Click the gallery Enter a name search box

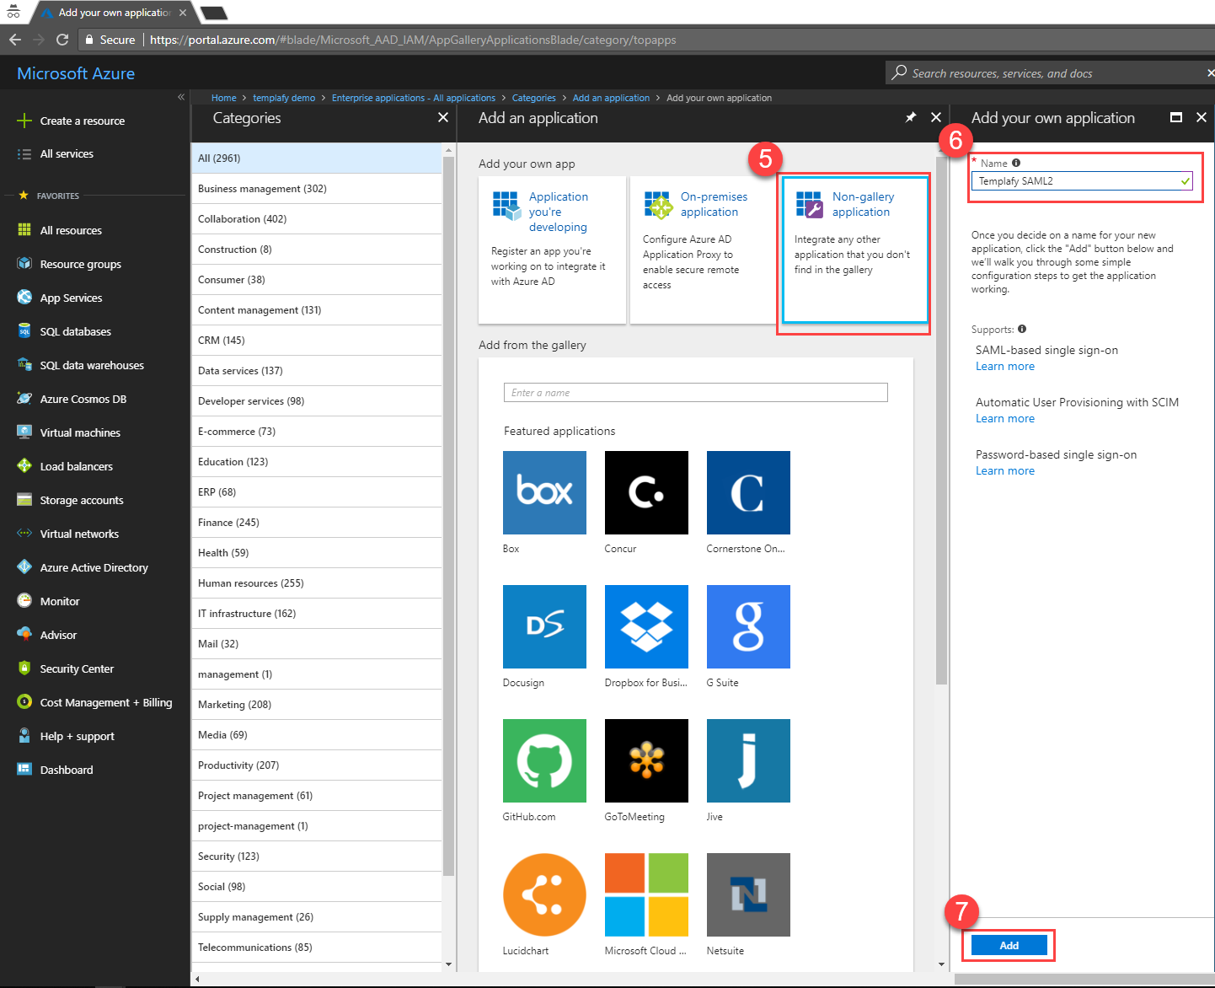click(696, 392)
